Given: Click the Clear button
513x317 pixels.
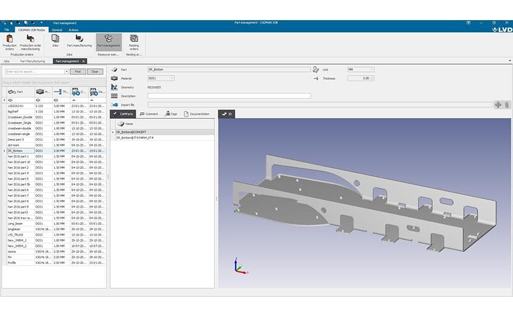Looking at the screenshot, I should 95,71.
